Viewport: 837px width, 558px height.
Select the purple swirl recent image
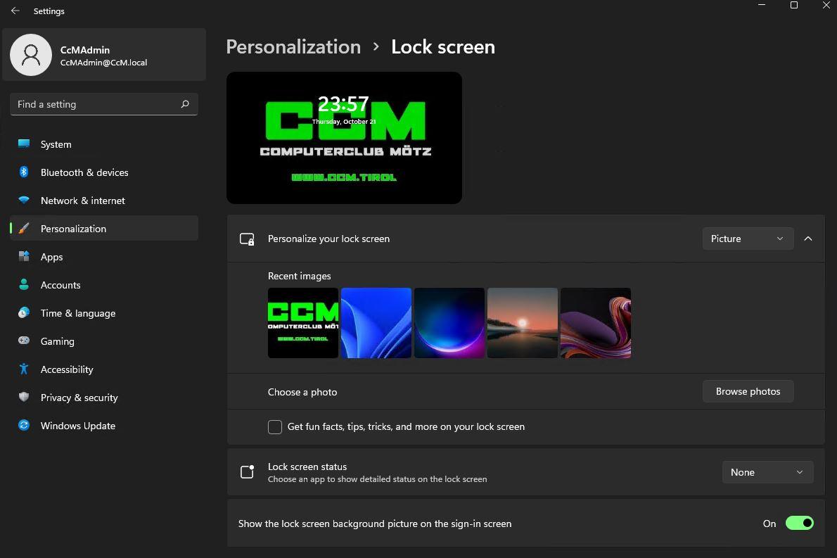pos(596,323)
